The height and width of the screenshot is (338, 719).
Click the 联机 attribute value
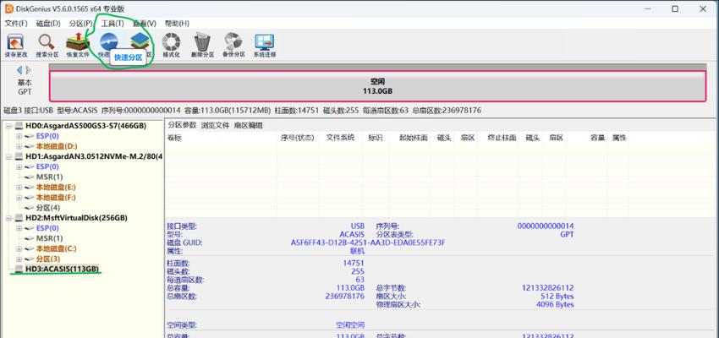(357, 251)
